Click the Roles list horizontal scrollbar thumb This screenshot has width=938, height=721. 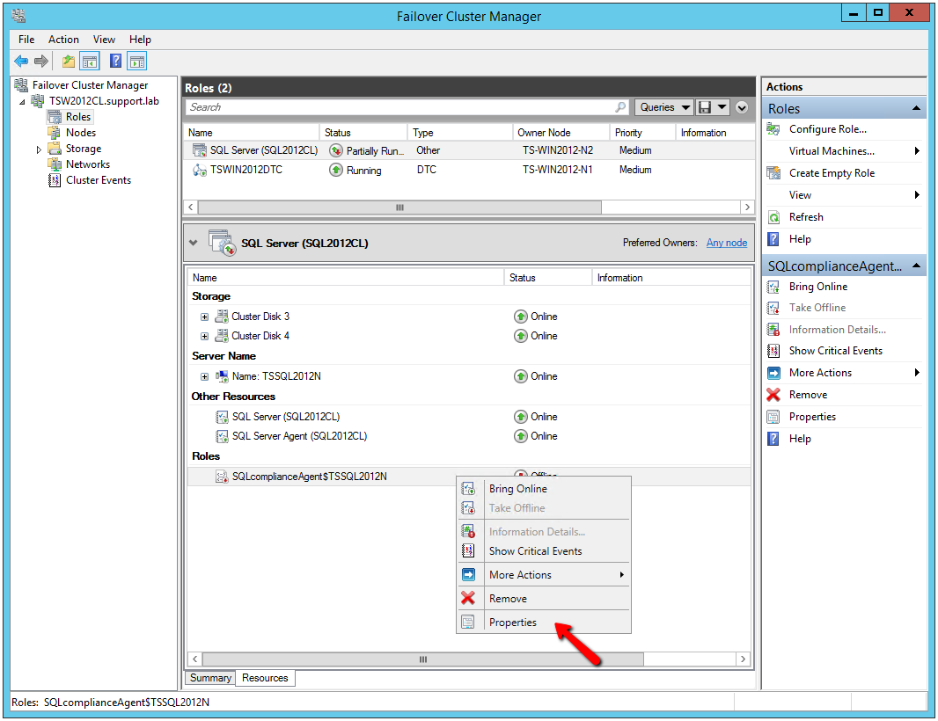coord(399,208)
